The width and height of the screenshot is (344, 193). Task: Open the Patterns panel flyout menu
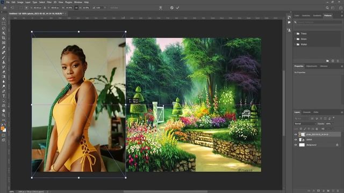point(342,16)
